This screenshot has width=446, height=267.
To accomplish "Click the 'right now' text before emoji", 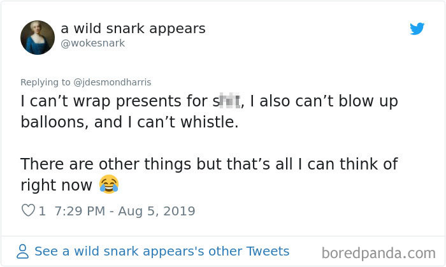I will [57, 185].
